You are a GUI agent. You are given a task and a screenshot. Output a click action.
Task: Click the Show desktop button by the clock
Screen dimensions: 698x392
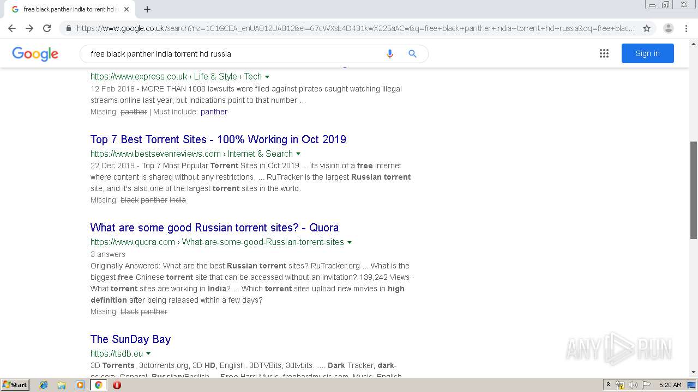pos(692,385)
